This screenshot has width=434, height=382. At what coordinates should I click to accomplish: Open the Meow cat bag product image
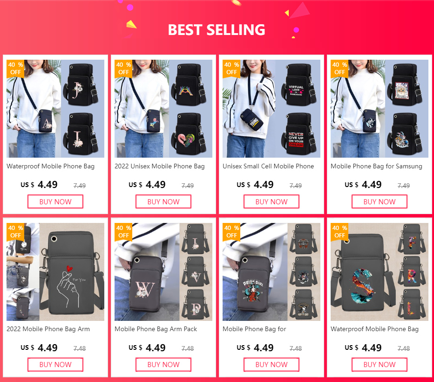click(380, 109)
